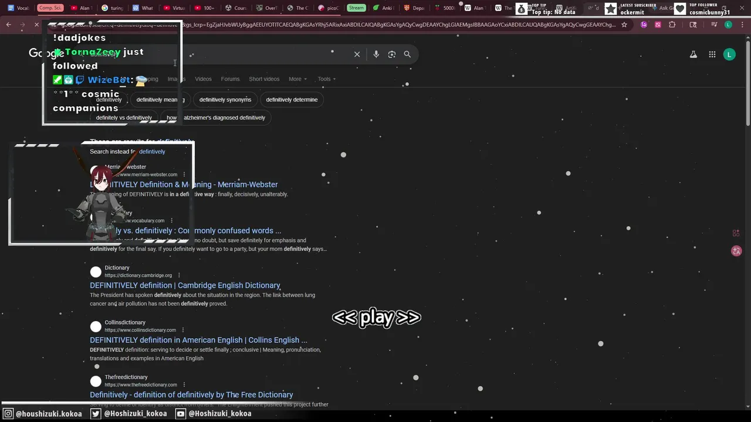Bookmark this page with star icon
The width and height of the screenshot is (751, 422).
coord(624,25)
